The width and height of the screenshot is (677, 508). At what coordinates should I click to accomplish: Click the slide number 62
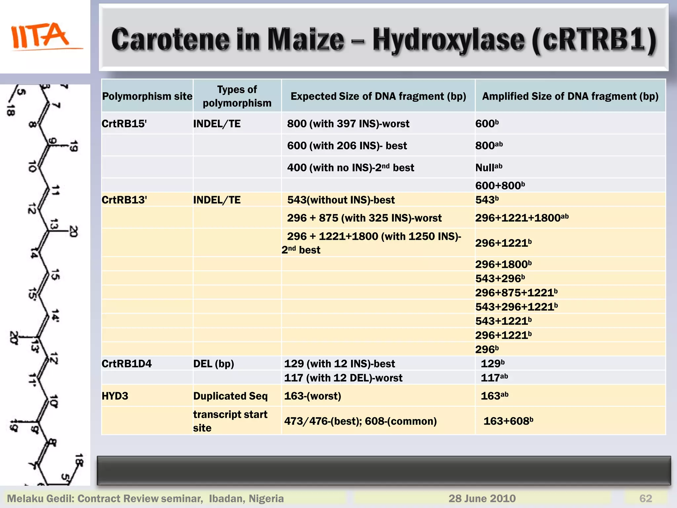click(x=646, y=498)
